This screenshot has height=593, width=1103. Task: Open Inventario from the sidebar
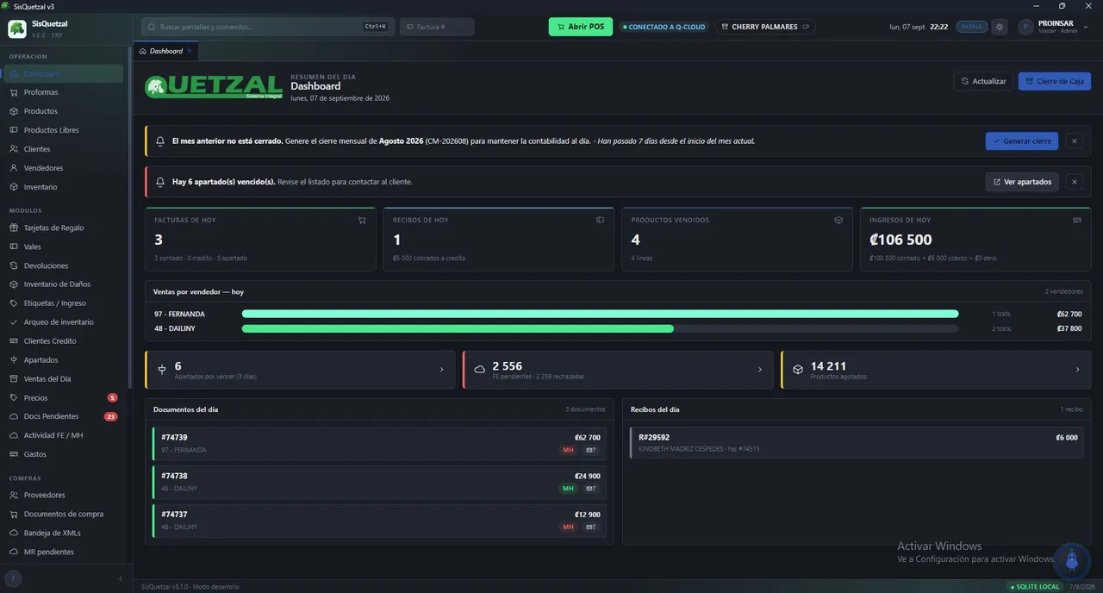tap(64, 187)
